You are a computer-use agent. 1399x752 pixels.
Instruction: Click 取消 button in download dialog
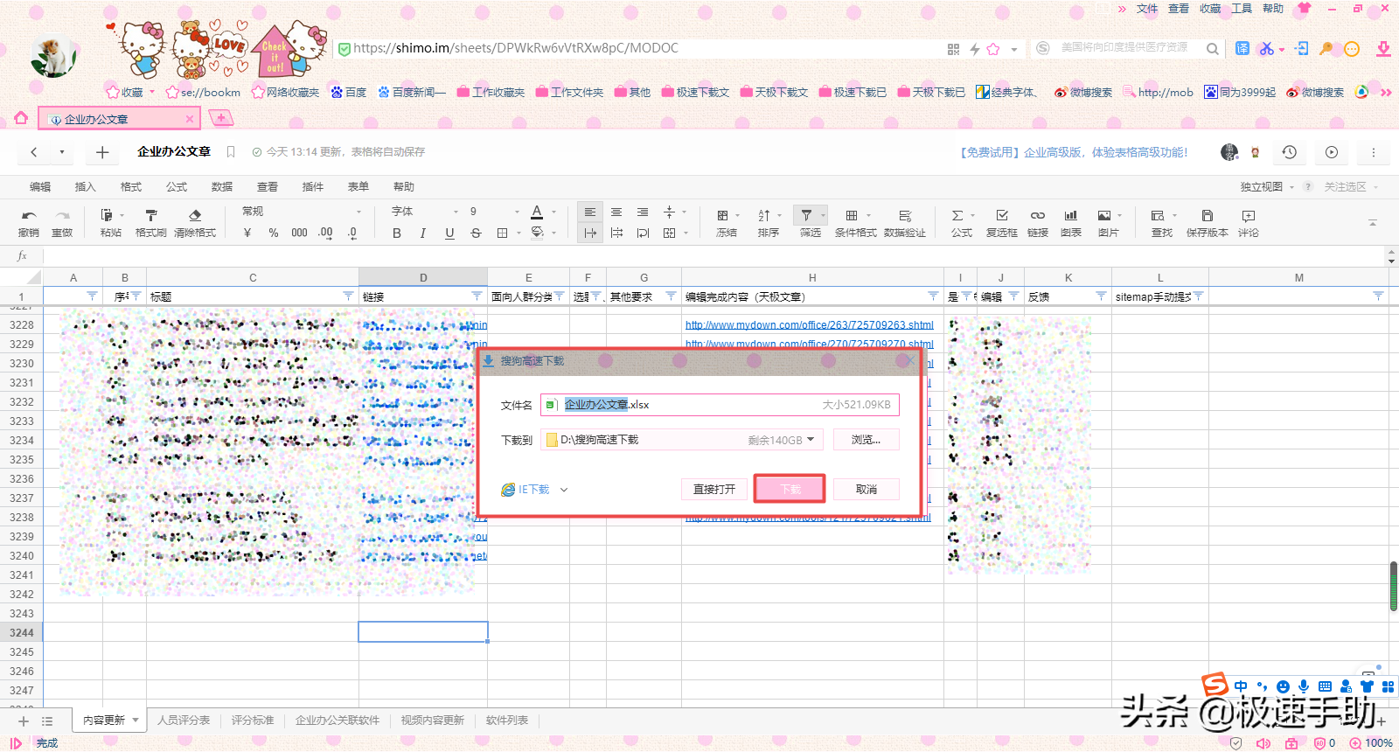click(867, 489)
